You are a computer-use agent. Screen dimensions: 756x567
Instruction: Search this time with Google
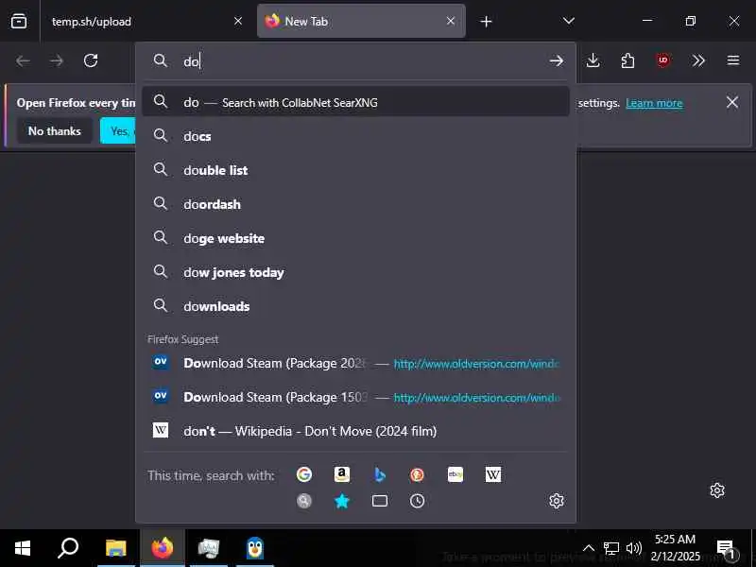[x=303, y=474]
